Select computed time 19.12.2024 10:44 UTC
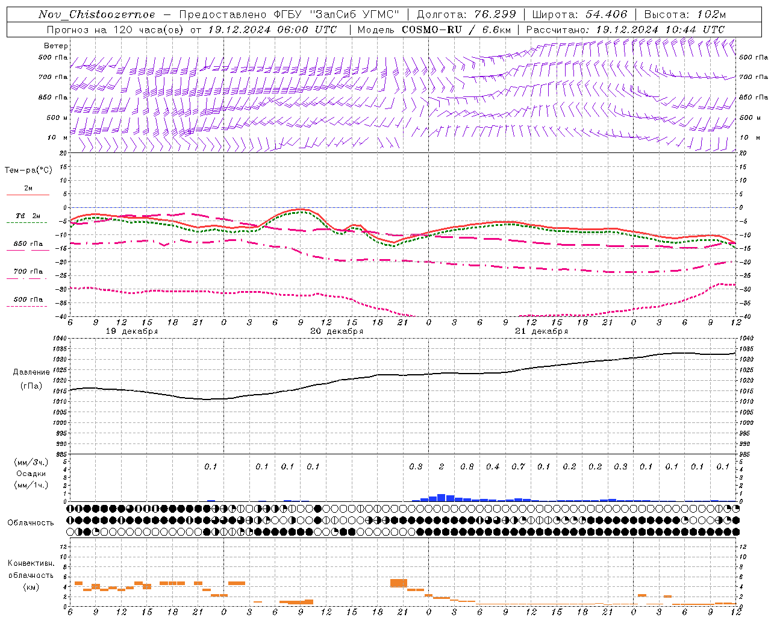Viewport: 771px width, 617px height. [660, 30]
